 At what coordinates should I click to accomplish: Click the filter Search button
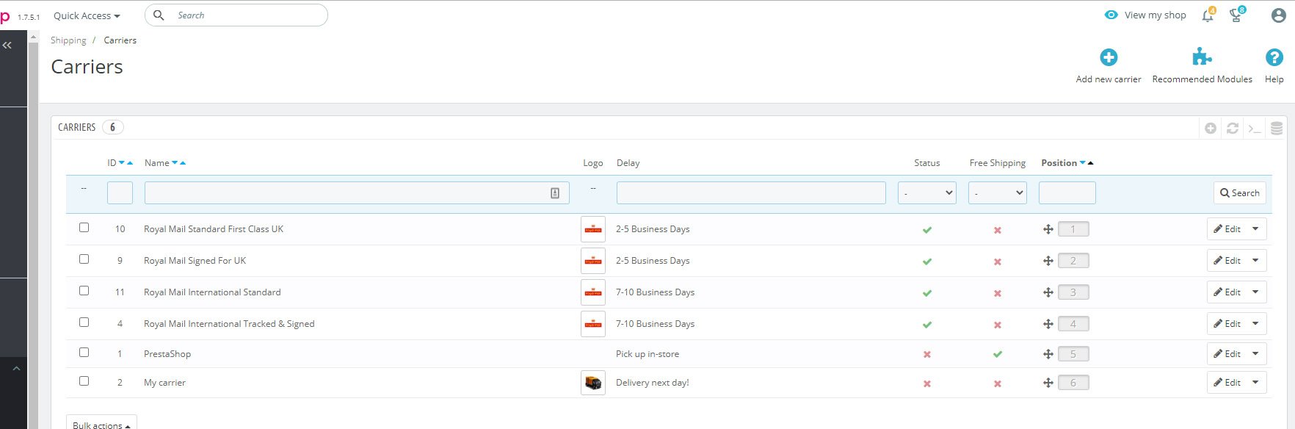(x=1240, y=193)
